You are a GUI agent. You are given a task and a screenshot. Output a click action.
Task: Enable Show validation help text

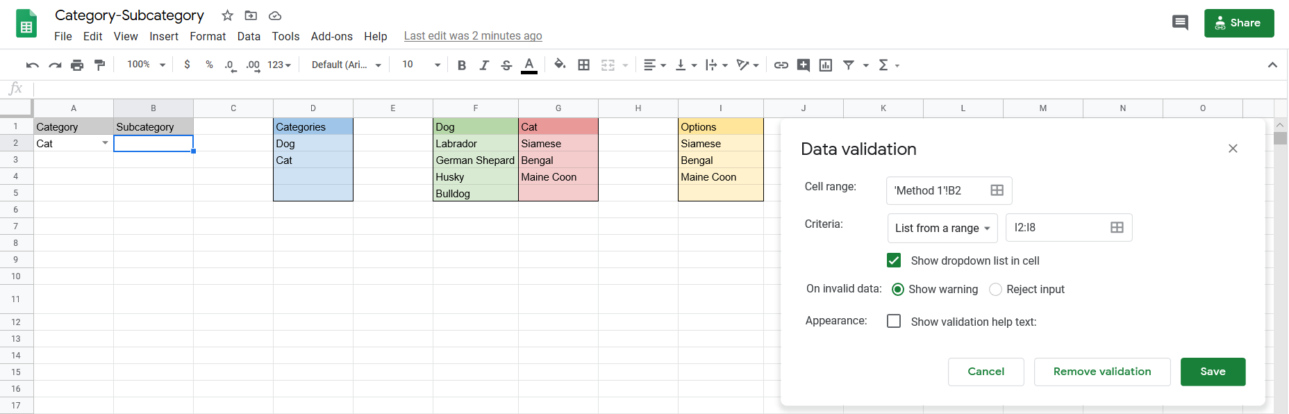pyautogui.click(x=894, y=322)
